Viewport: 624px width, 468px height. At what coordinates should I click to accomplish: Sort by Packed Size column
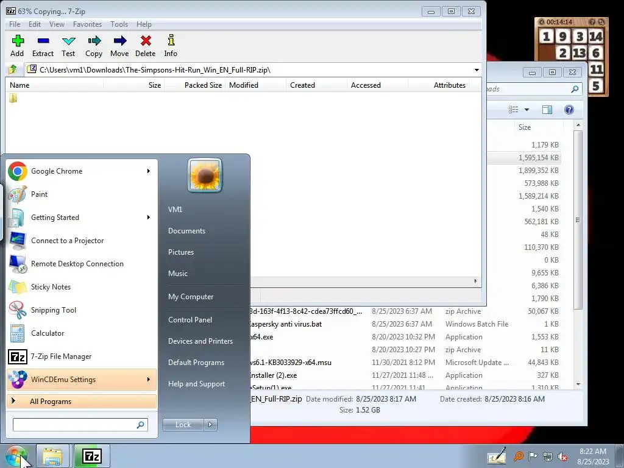point(194,85)
